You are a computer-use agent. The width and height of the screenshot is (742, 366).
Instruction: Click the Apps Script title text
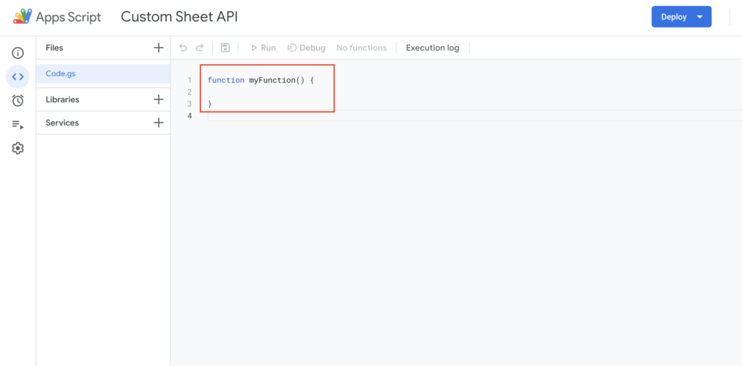tap(69, 17)
